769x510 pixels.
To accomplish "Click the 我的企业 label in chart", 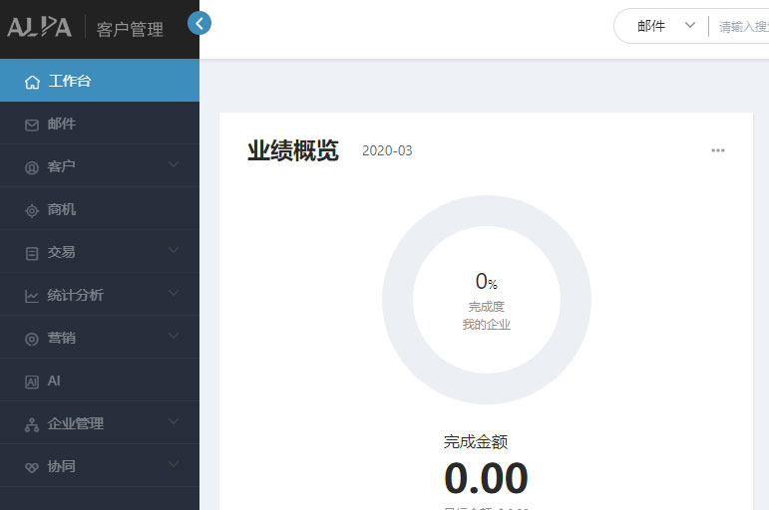I will tap(487, 325).
